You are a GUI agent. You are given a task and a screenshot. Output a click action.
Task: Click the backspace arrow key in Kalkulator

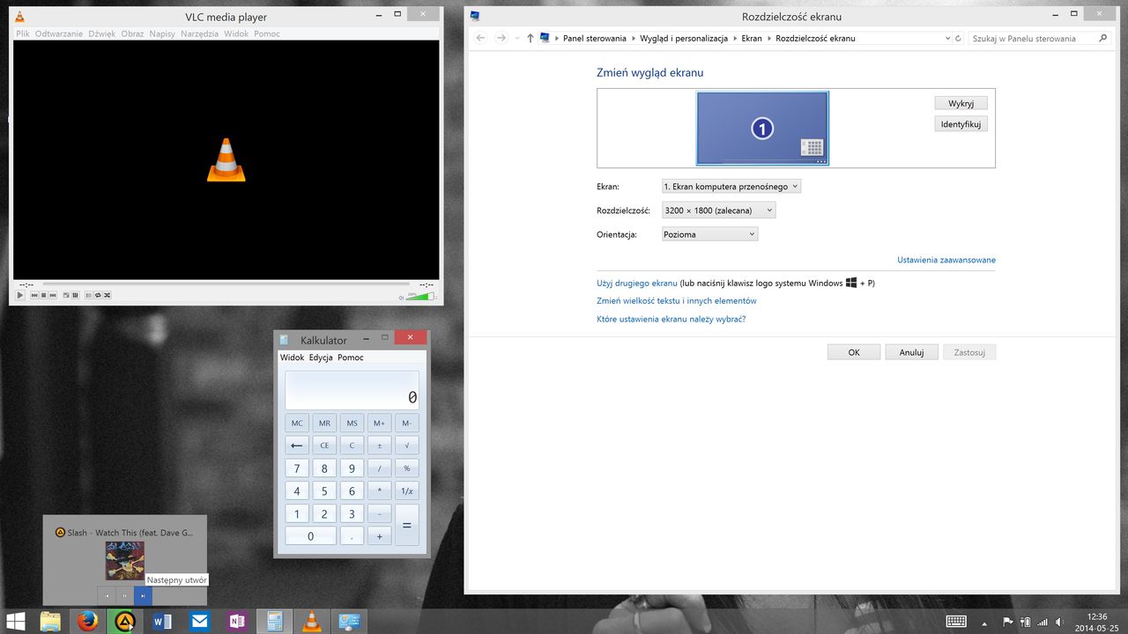click(297, 446)
